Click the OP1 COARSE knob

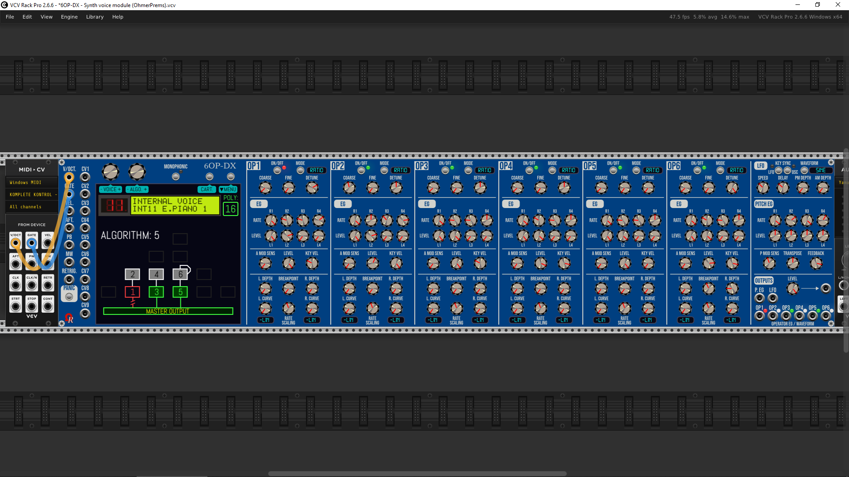pyautogui.click(x=265, y=188)
